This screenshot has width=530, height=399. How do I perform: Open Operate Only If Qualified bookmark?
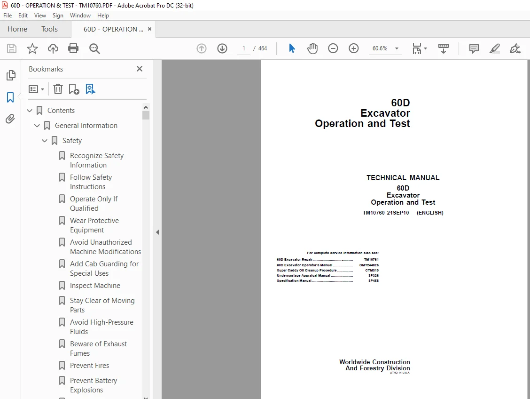coord(94,203)
